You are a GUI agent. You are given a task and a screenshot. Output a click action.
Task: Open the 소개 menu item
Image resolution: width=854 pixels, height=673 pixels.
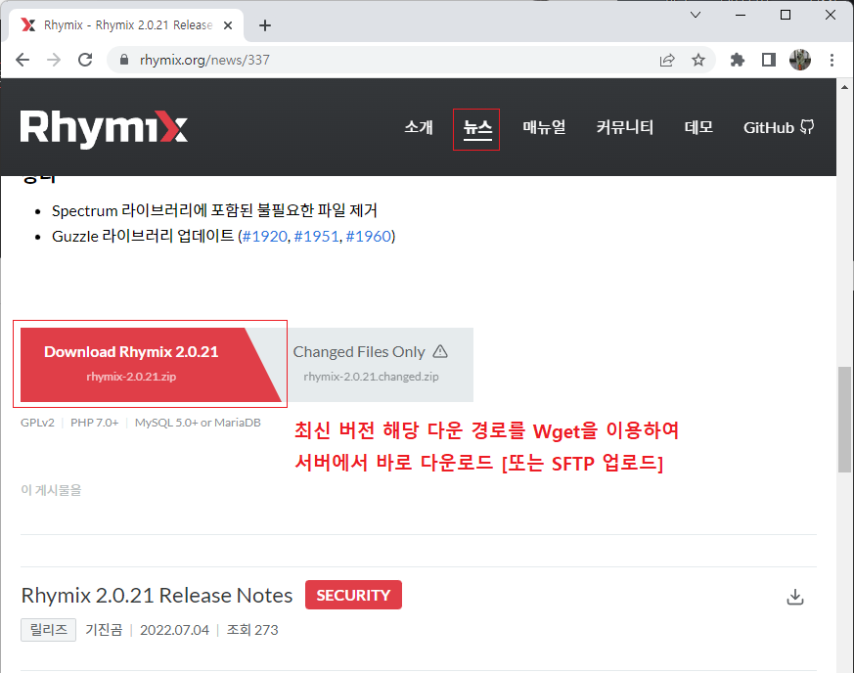click(x=419, y=127)
